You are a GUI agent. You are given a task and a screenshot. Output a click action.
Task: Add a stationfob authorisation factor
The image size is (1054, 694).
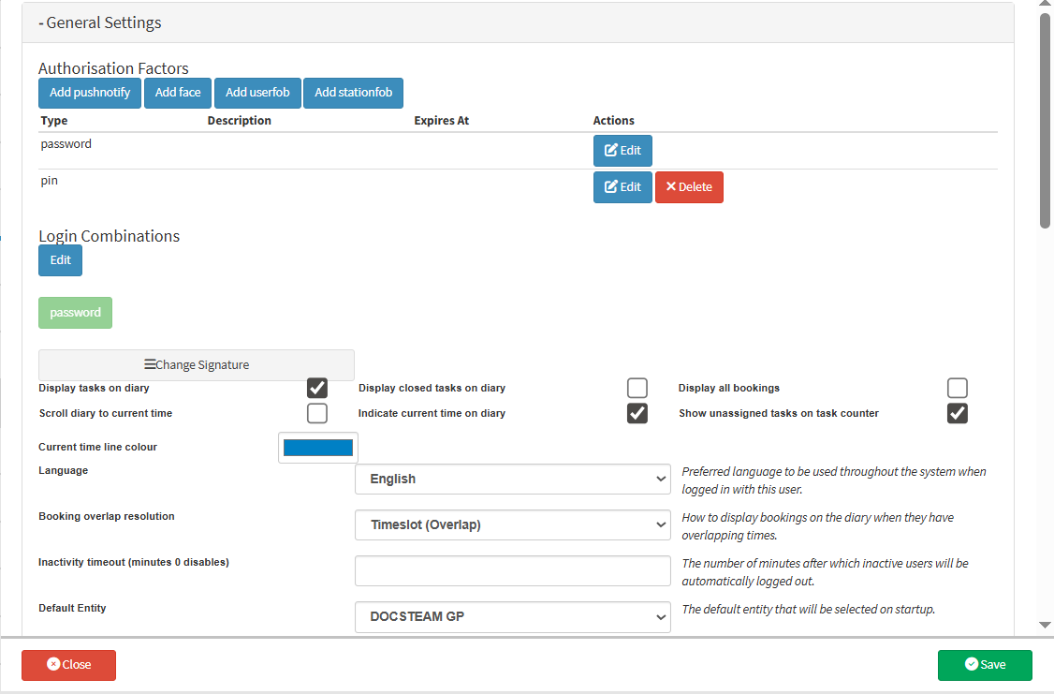click(x=353, y=93)
